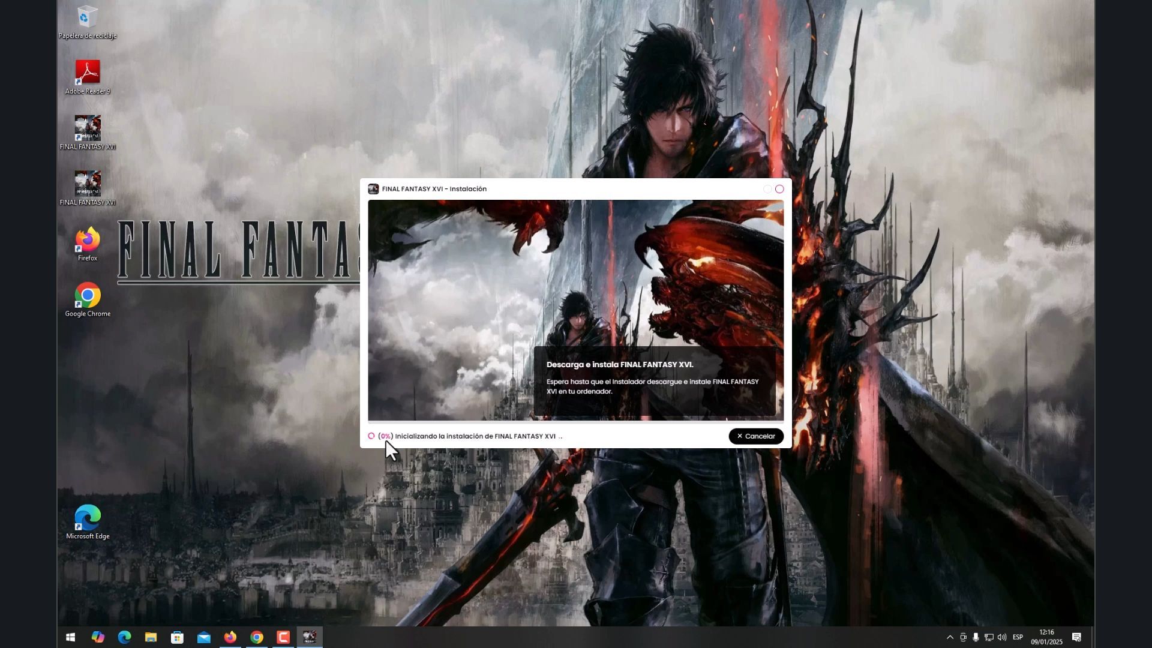This screenshot has height=648, width=1152.
Task: Open the volume speaker tray icon
Action: click(x=1002, y=637)
